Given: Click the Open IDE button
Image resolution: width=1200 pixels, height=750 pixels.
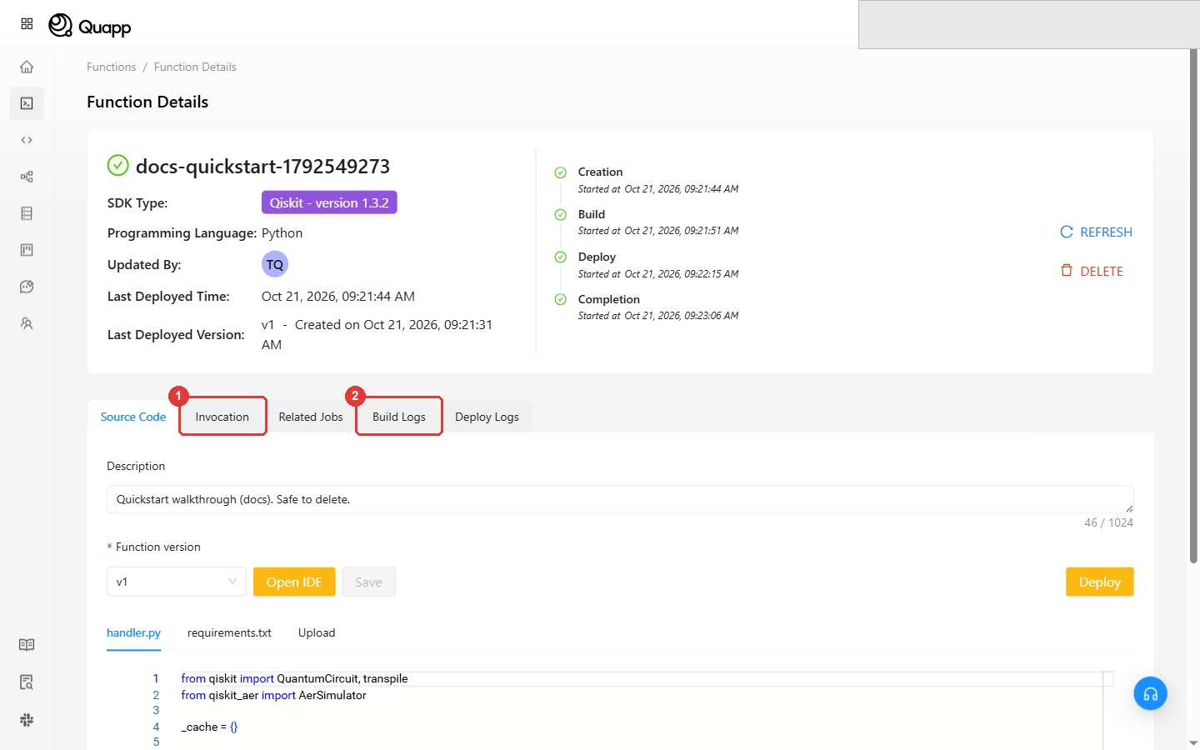Looking at the screenshot, I should (294, 582).
